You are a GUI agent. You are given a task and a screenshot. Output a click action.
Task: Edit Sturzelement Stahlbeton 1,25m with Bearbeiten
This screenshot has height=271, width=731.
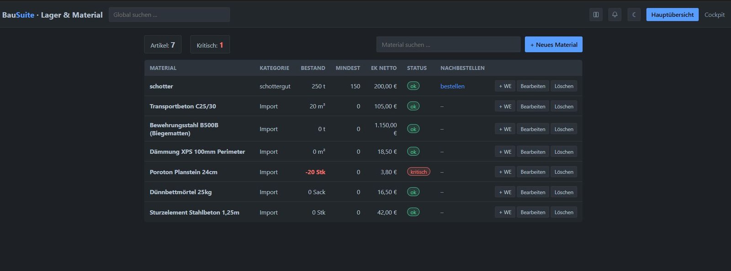(533, 213)
